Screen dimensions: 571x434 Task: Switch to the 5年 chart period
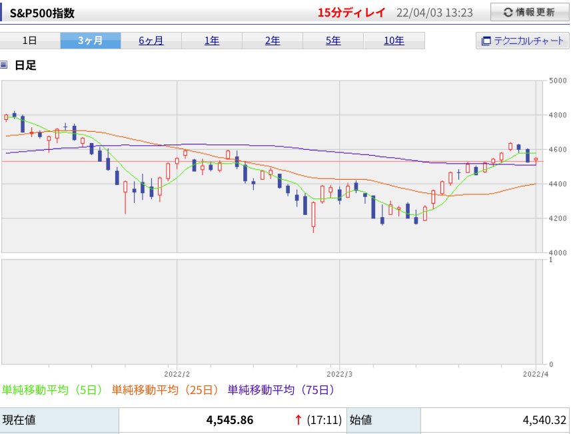click(x=333, y=41)
